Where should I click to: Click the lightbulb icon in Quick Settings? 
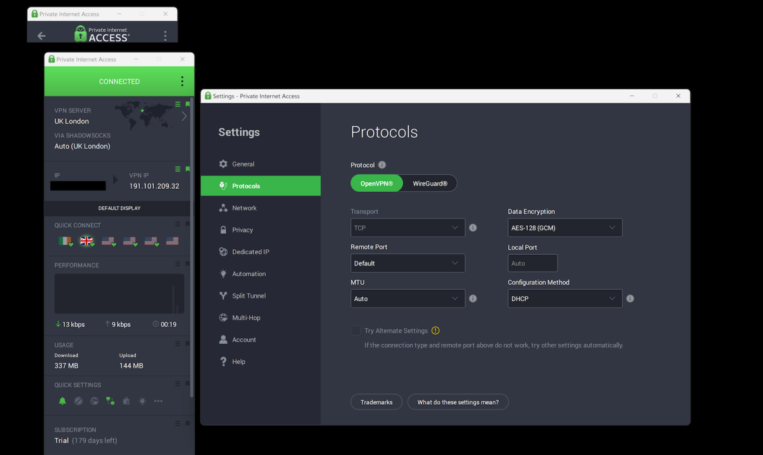click(x=142, y=401)
